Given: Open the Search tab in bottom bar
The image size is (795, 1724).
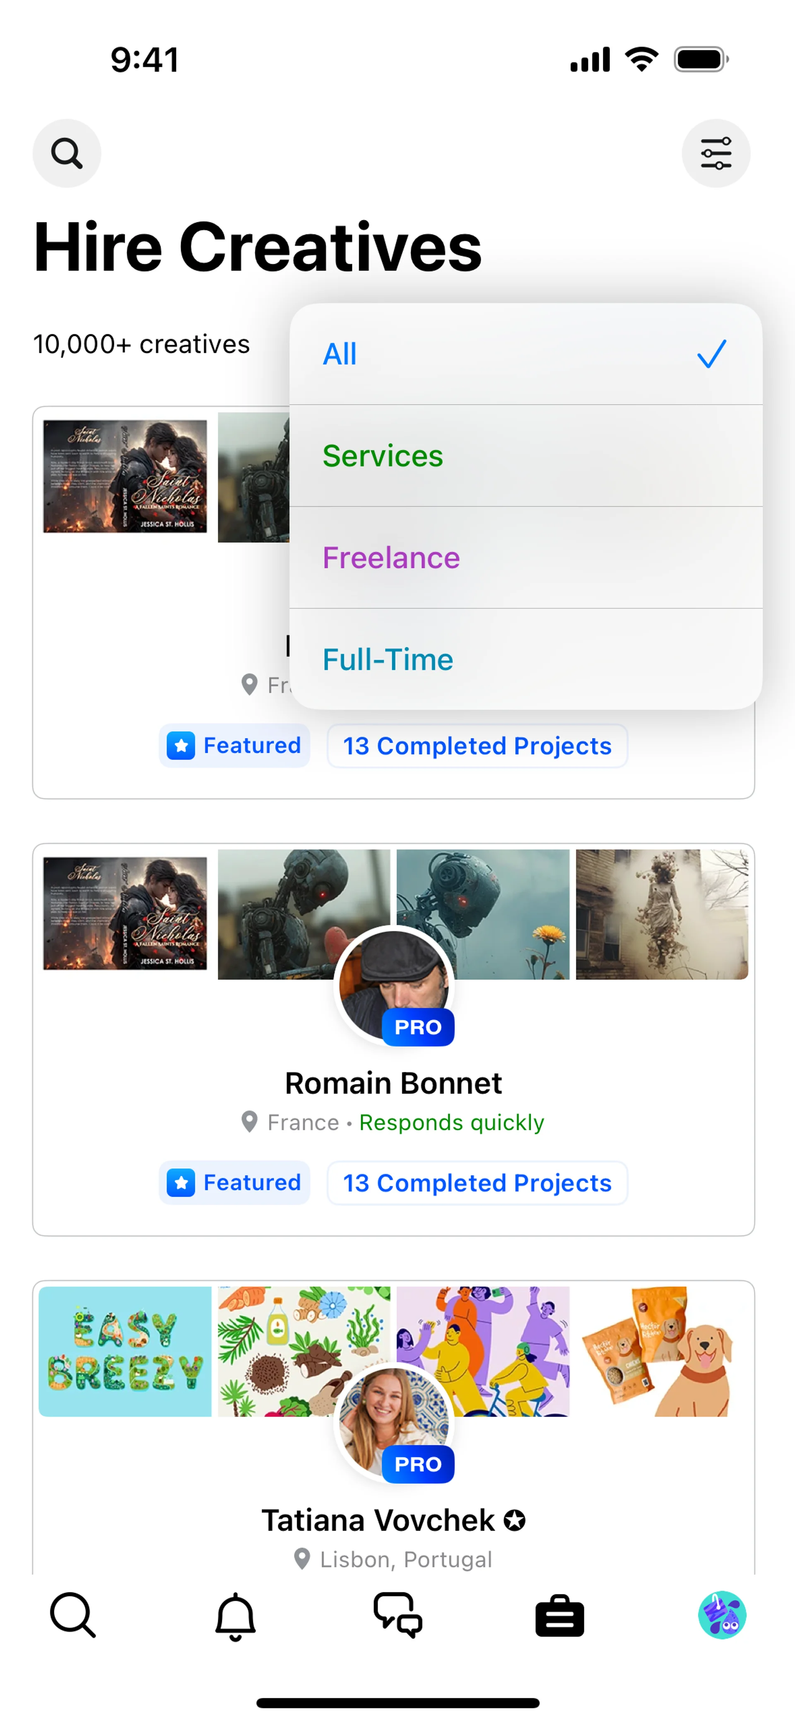Looking at the screenshot, I should (x=73, y=1615).
